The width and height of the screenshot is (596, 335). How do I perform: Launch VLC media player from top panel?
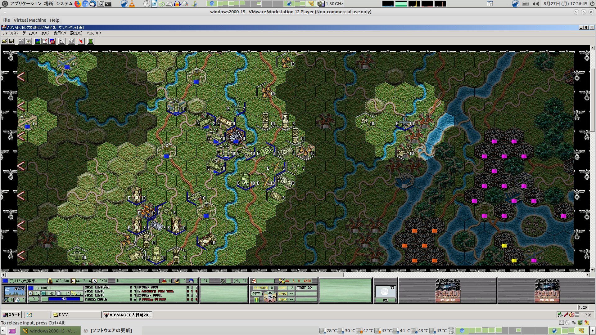(132, 4)
